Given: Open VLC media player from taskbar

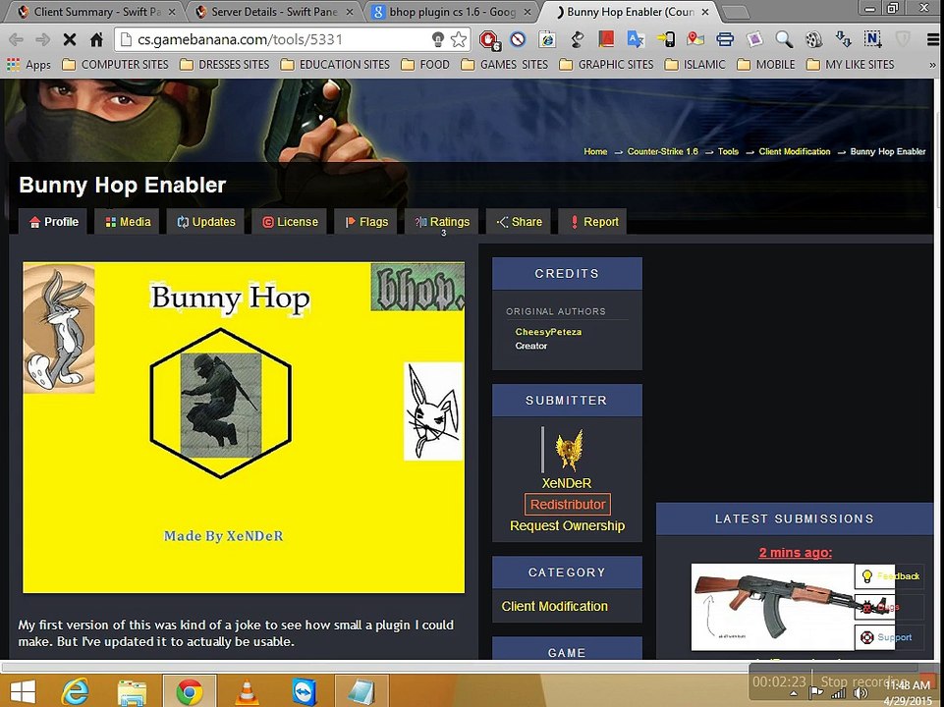Looking at the screenshot, I should (x=247, y=691).
